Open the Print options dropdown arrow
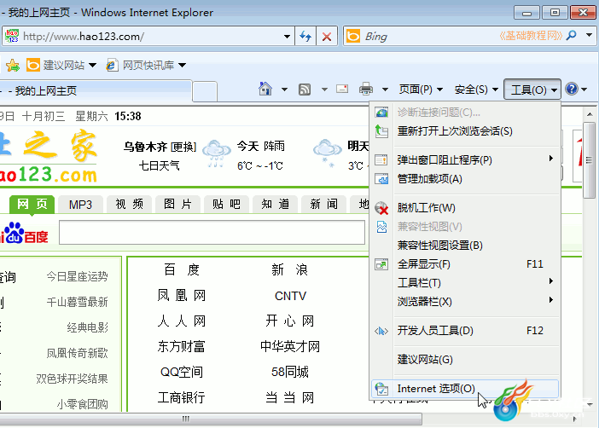The image size is (599, 428). (385, 90)
